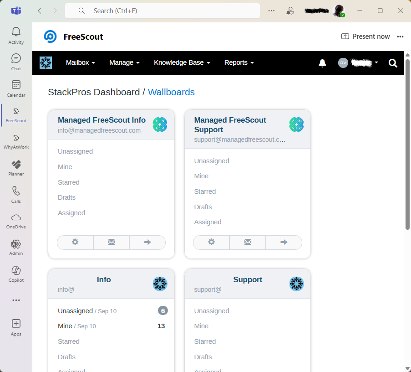
Task: Open the FreeScout search magnifier
Action: (x=393, y=63)
